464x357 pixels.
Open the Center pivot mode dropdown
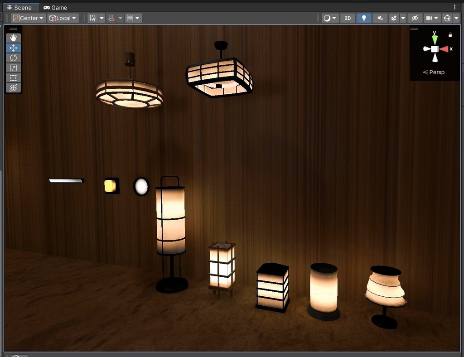click(29, 18)
